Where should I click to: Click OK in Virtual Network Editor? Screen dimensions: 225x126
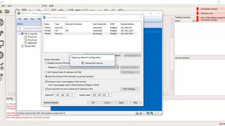[x=93, y=103]
